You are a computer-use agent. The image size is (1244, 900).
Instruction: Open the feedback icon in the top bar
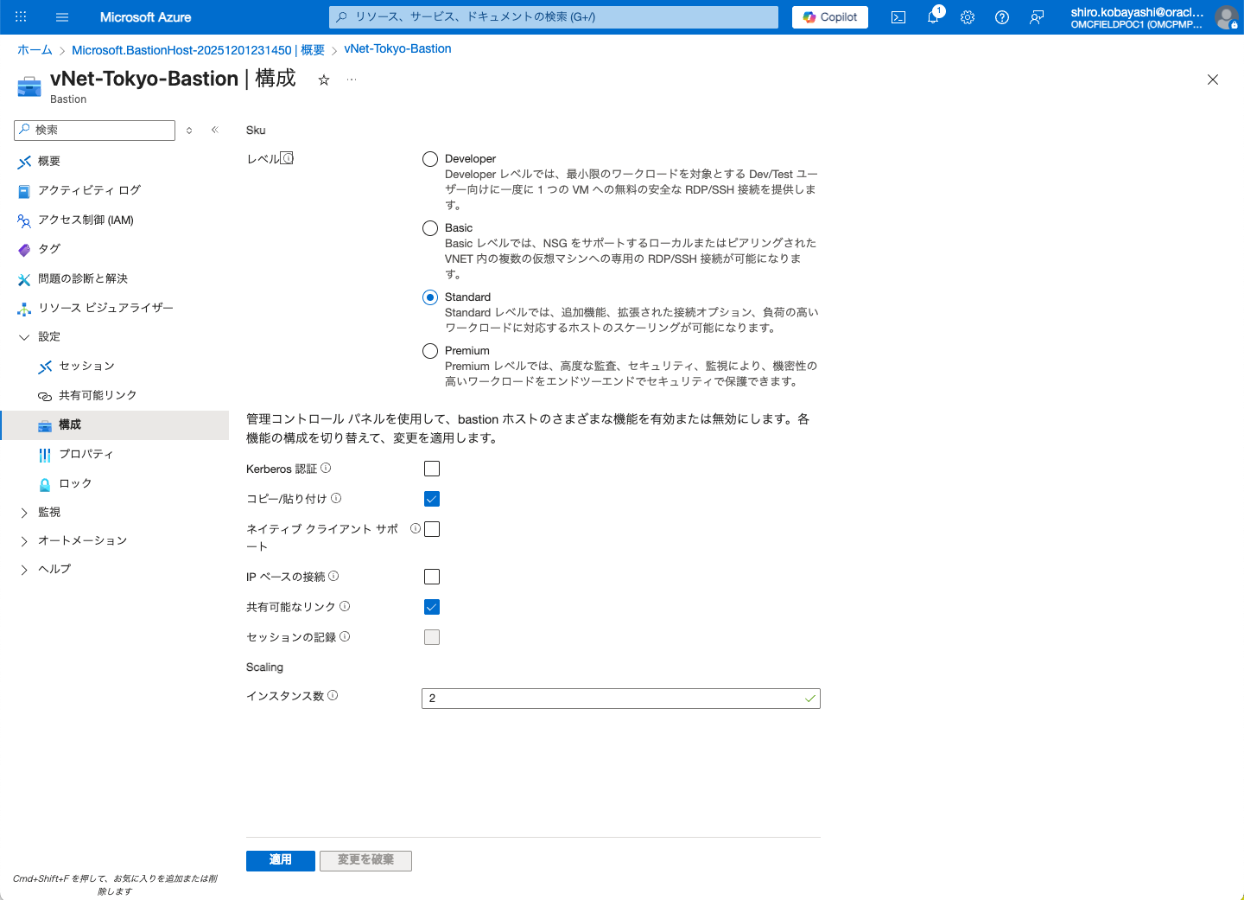[1036, 16]
